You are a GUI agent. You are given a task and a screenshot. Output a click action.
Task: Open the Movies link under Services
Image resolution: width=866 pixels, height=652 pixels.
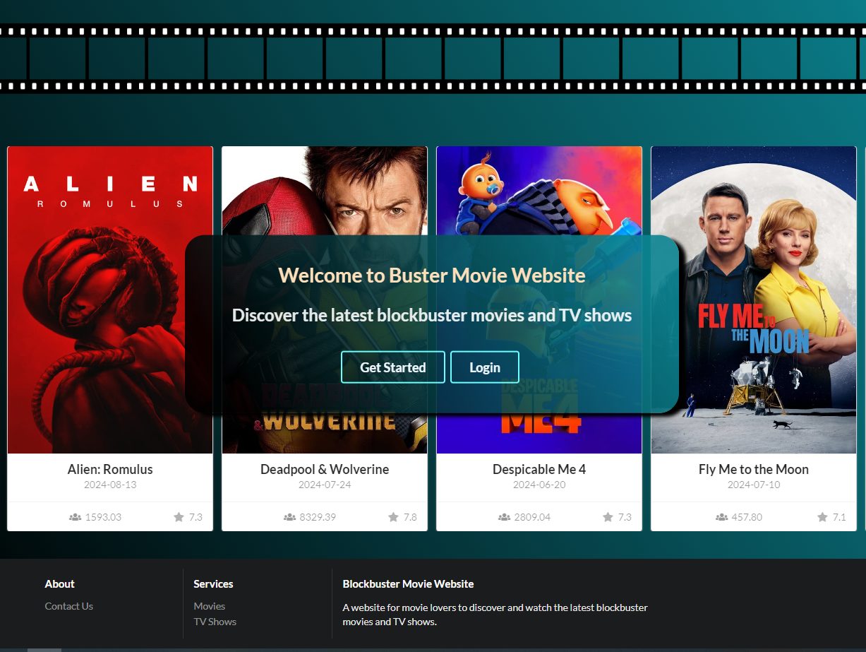point(209,605)
